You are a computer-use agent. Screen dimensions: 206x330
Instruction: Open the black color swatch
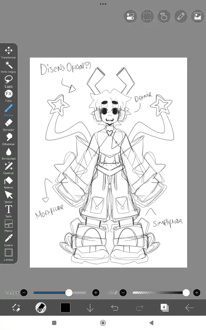point(65,308)
